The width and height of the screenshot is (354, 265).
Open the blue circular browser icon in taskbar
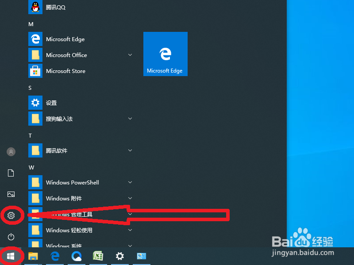tap(77, 256)
